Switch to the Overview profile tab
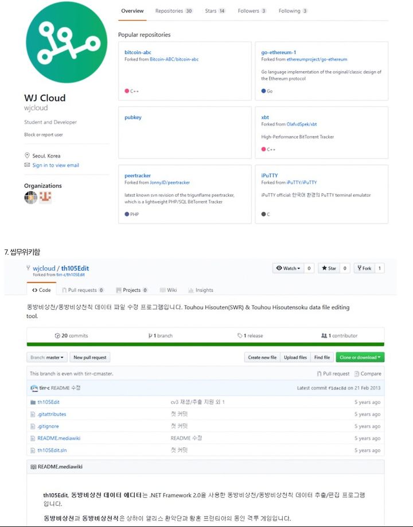The width and height of the screenshot is (413, 527). point(132,11)
